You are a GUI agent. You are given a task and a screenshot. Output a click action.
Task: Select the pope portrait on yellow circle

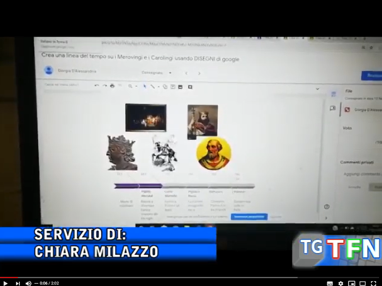tap(214, 153)
